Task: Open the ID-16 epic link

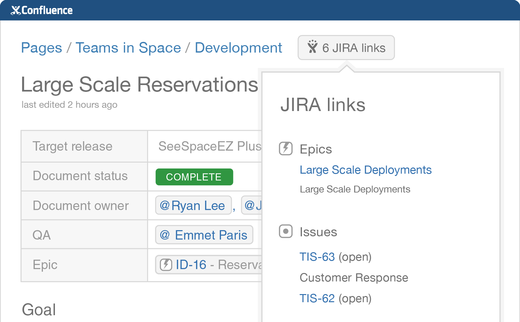Action: pos(191,265)
